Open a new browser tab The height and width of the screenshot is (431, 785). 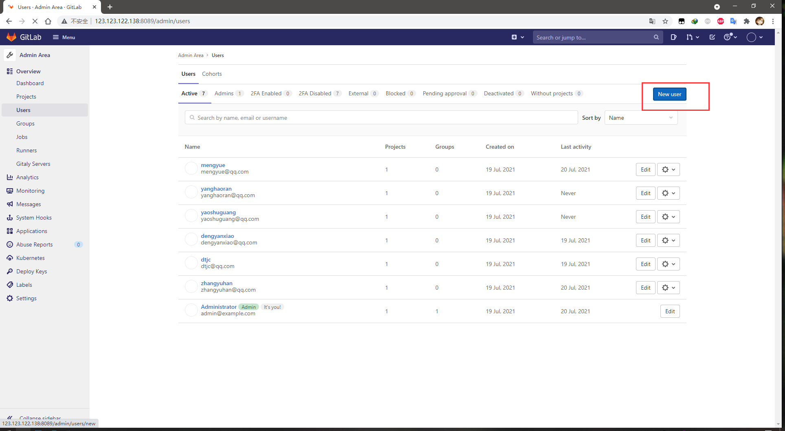110,7
